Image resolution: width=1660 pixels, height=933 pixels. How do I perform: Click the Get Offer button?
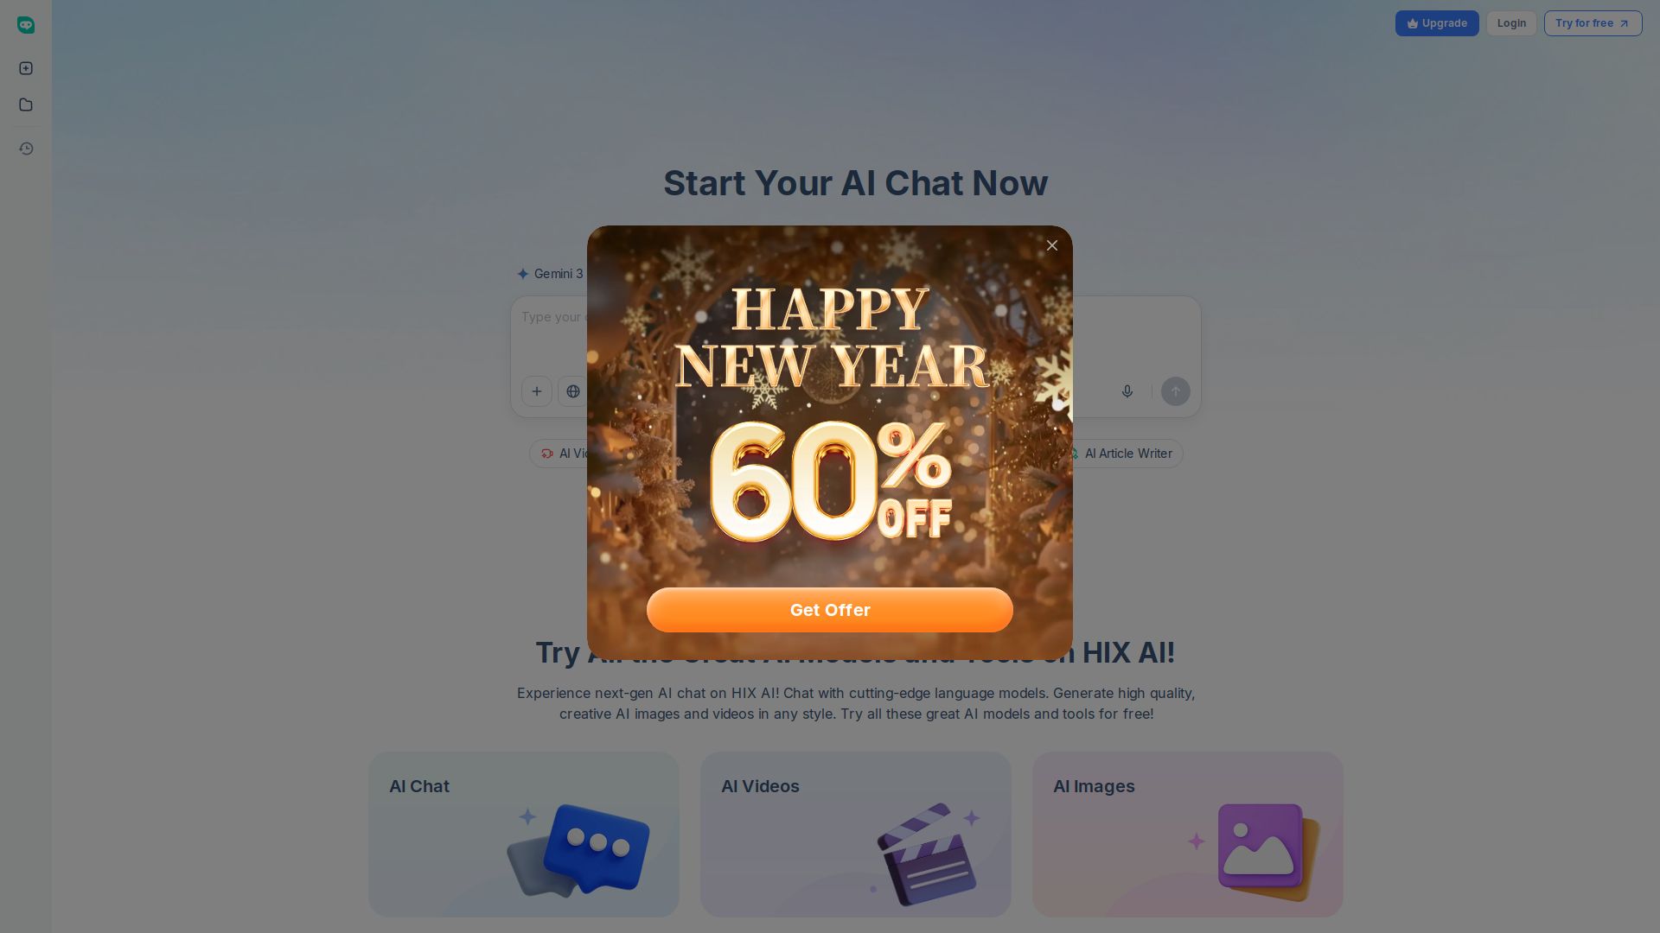click(830, 610)
